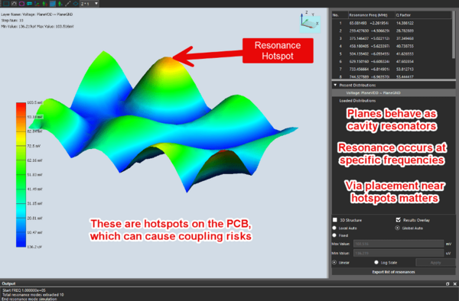Image resolution: width=459 pixels, height=301 pixels.
Task: Open the Z*1 scale dropdown
Action: point(90,4)
